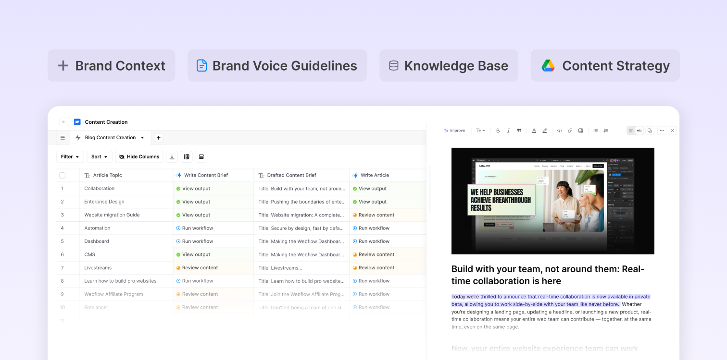Select the split compare view toggle
Image resolution: width=727 pixels, height=360 pixels.
pos(639,131)
